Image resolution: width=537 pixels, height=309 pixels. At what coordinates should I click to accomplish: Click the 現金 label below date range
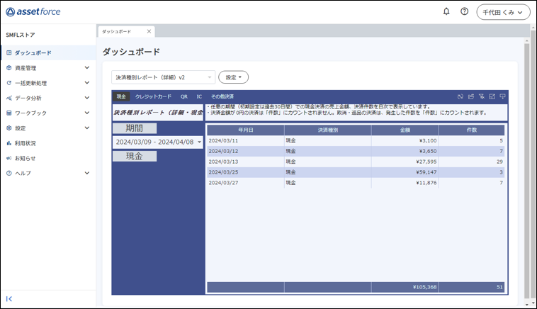(135, 156)
